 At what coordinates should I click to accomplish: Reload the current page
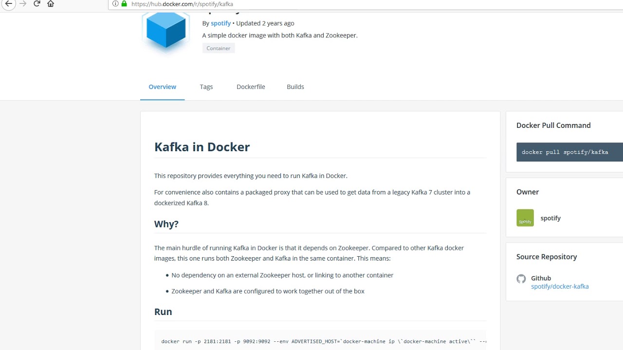tap(37, 4)
